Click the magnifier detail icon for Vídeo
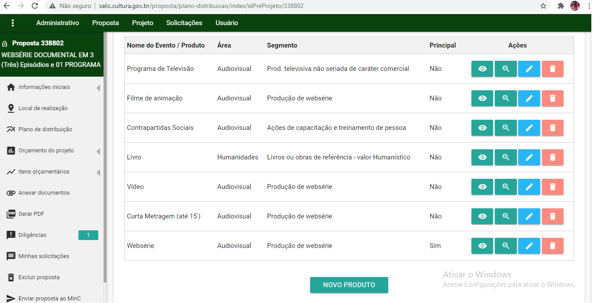 (506, 187)
